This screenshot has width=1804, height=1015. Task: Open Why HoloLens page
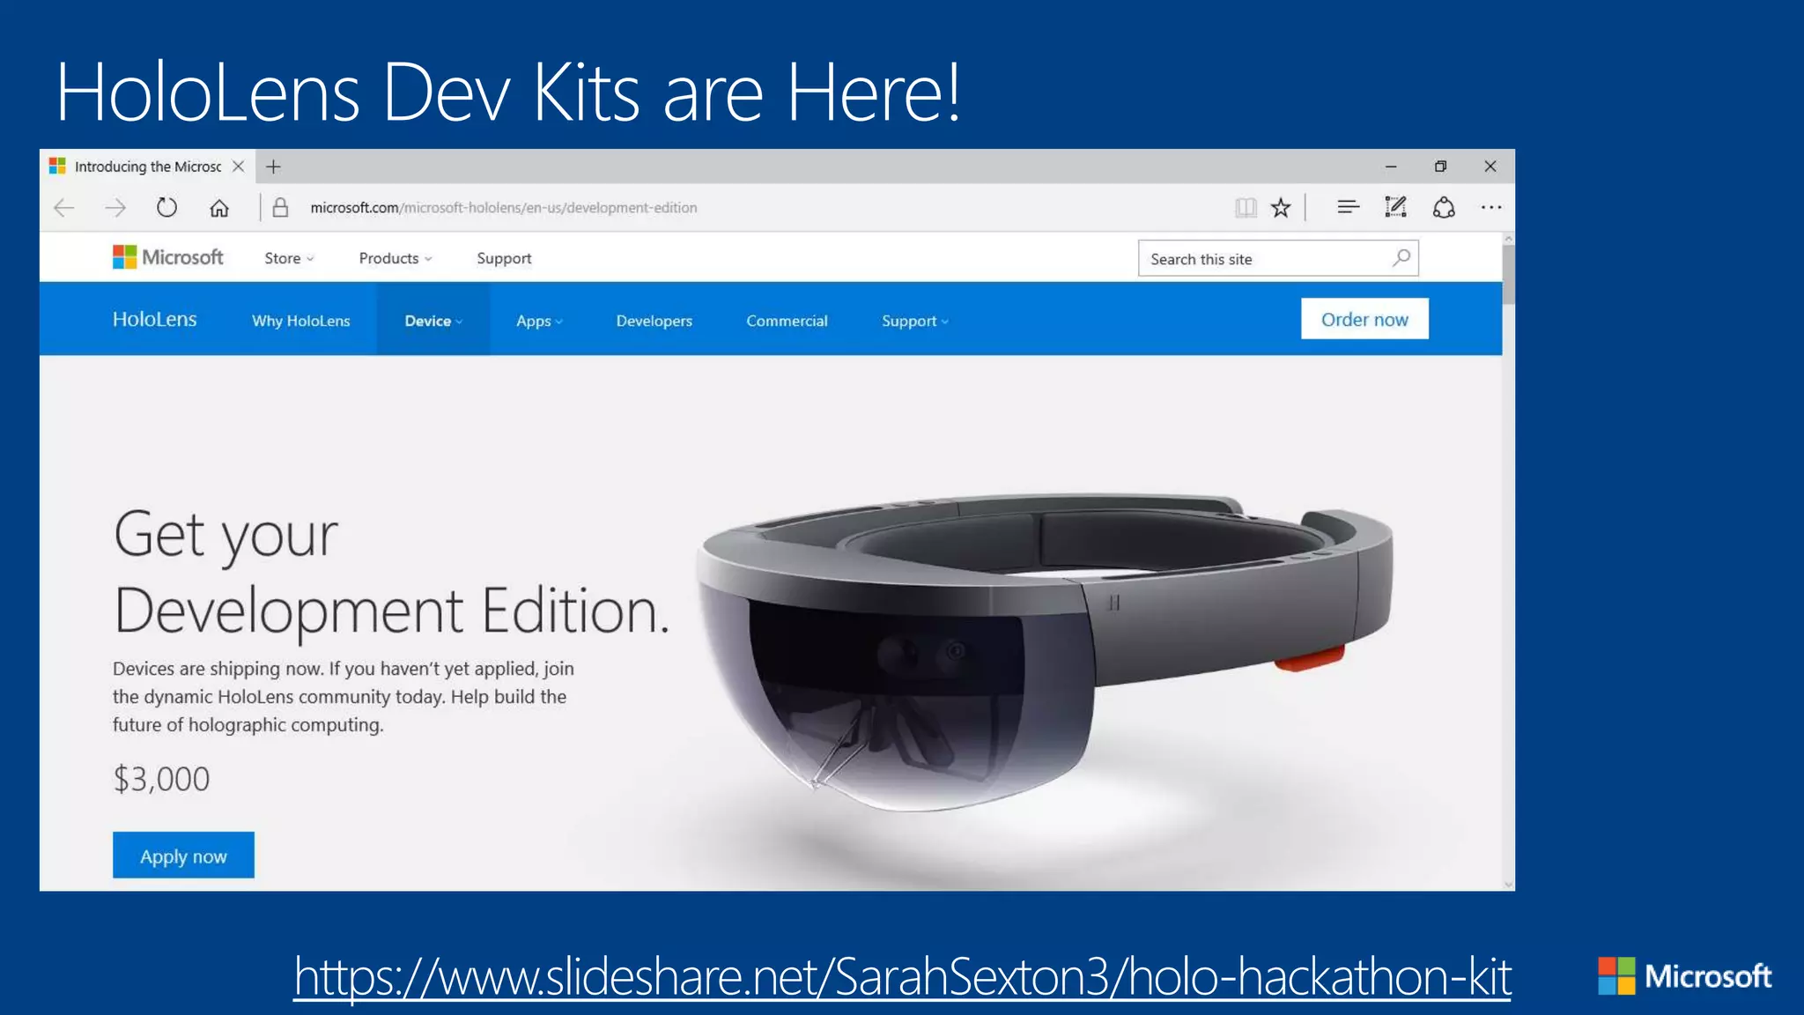pyautogui.click(x=301, y=321)
